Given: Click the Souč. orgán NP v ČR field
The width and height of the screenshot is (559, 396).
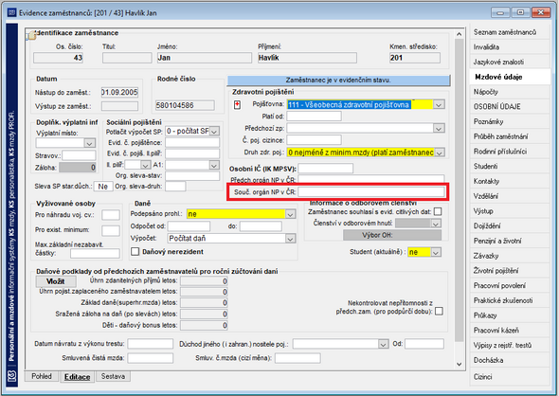Looking at the screenshot, I should 371,191.
